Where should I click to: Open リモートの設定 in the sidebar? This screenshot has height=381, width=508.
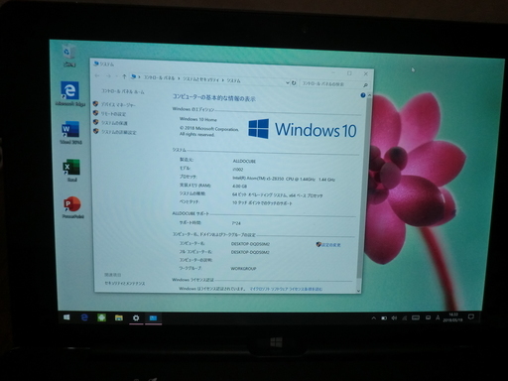(x=113, y=114)
